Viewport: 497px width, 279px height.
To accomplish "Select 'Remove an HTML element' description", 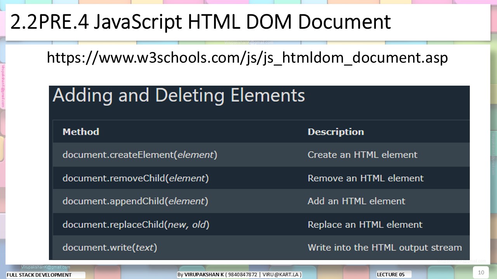I will [365, 178].
